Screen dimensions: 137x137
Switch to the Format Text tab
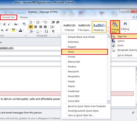click(x=8, y=17)
